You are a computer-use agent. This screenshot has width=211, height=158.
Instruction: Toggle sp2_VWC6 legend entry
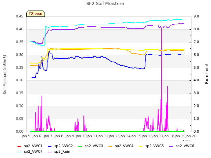pos(182,146)
